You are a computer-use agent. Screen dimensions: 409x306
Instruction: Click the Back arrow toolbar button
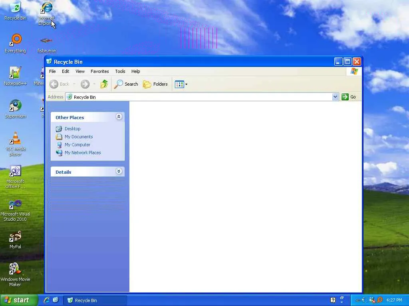coord(60,84)
